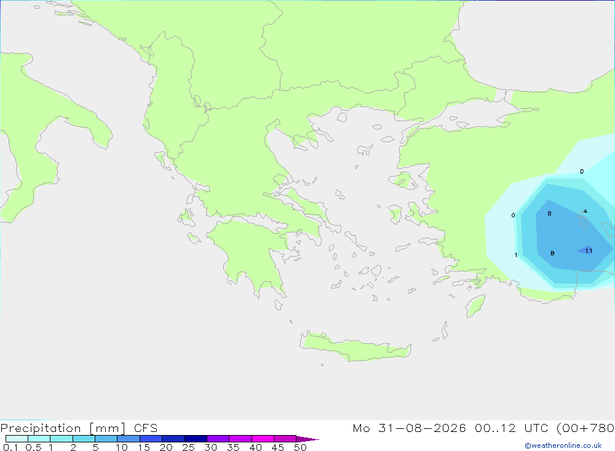This screenshot has height=451, width=615.
Task: Click the "00..12" forecast interval text
Action: 495,428
